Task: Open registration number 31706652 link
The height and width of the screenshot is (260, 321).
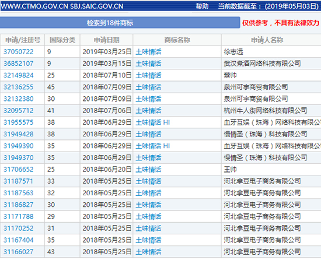Action: click(x=19, y=170)
